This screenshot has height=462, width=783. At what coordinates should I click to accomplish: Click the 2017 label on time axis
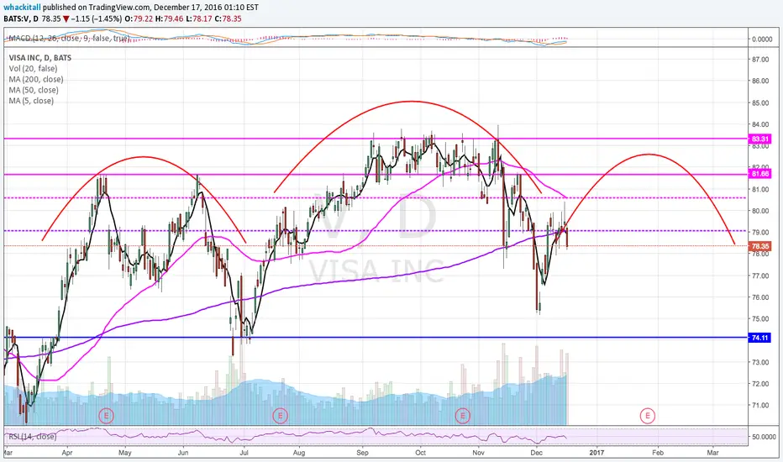tap(596, 453)
